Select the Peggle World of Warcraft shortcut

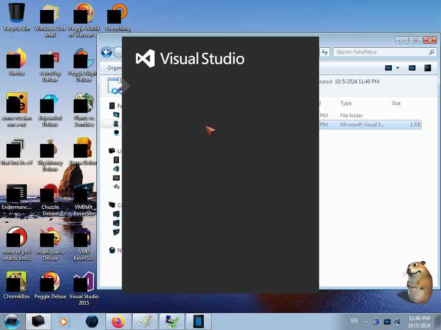pos(84,20)
